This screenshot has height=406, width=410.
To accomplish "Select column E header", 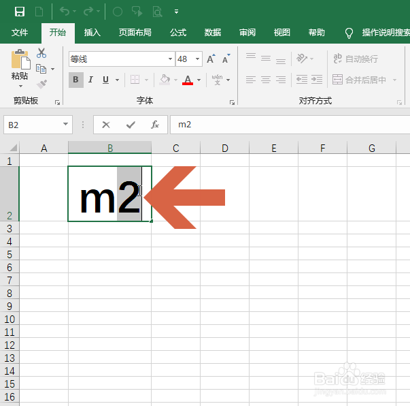I will [x=273, y=148].
